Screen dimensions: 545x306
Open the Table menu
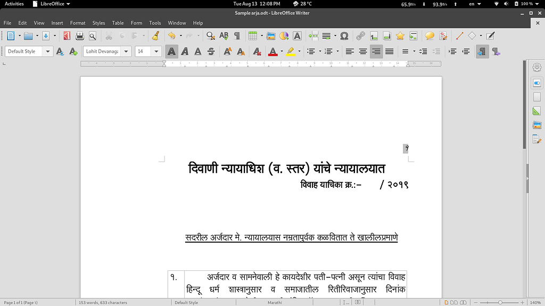click(x=118, y=23)
